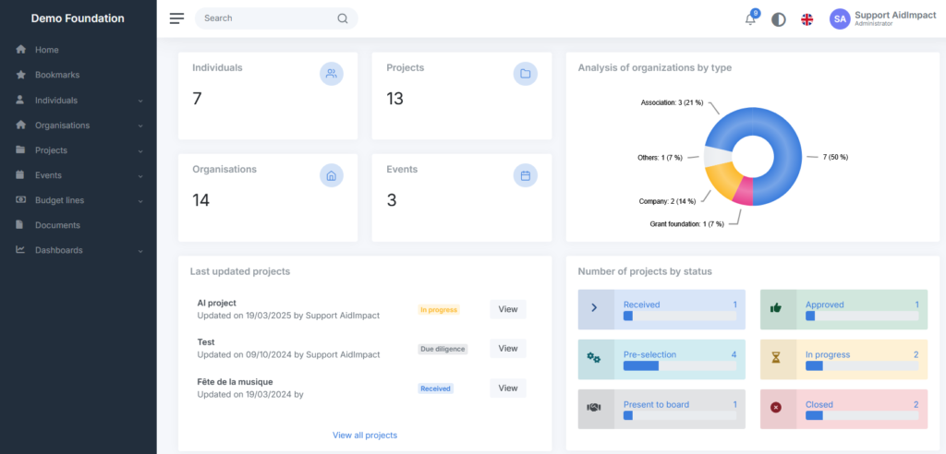Viewport: 946px width, 454px height.
Task: Click View button for AI project
Action: click(507, 309)
